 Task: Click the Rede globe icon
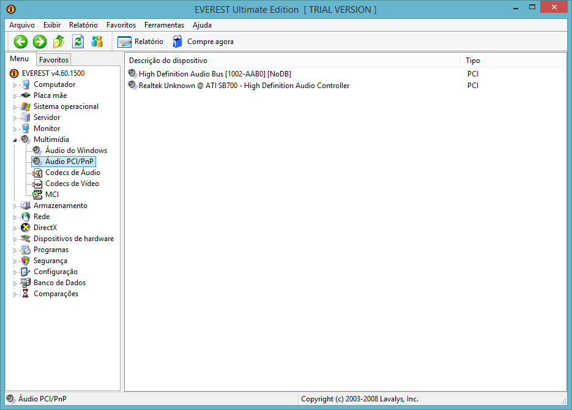coord(26,217)
